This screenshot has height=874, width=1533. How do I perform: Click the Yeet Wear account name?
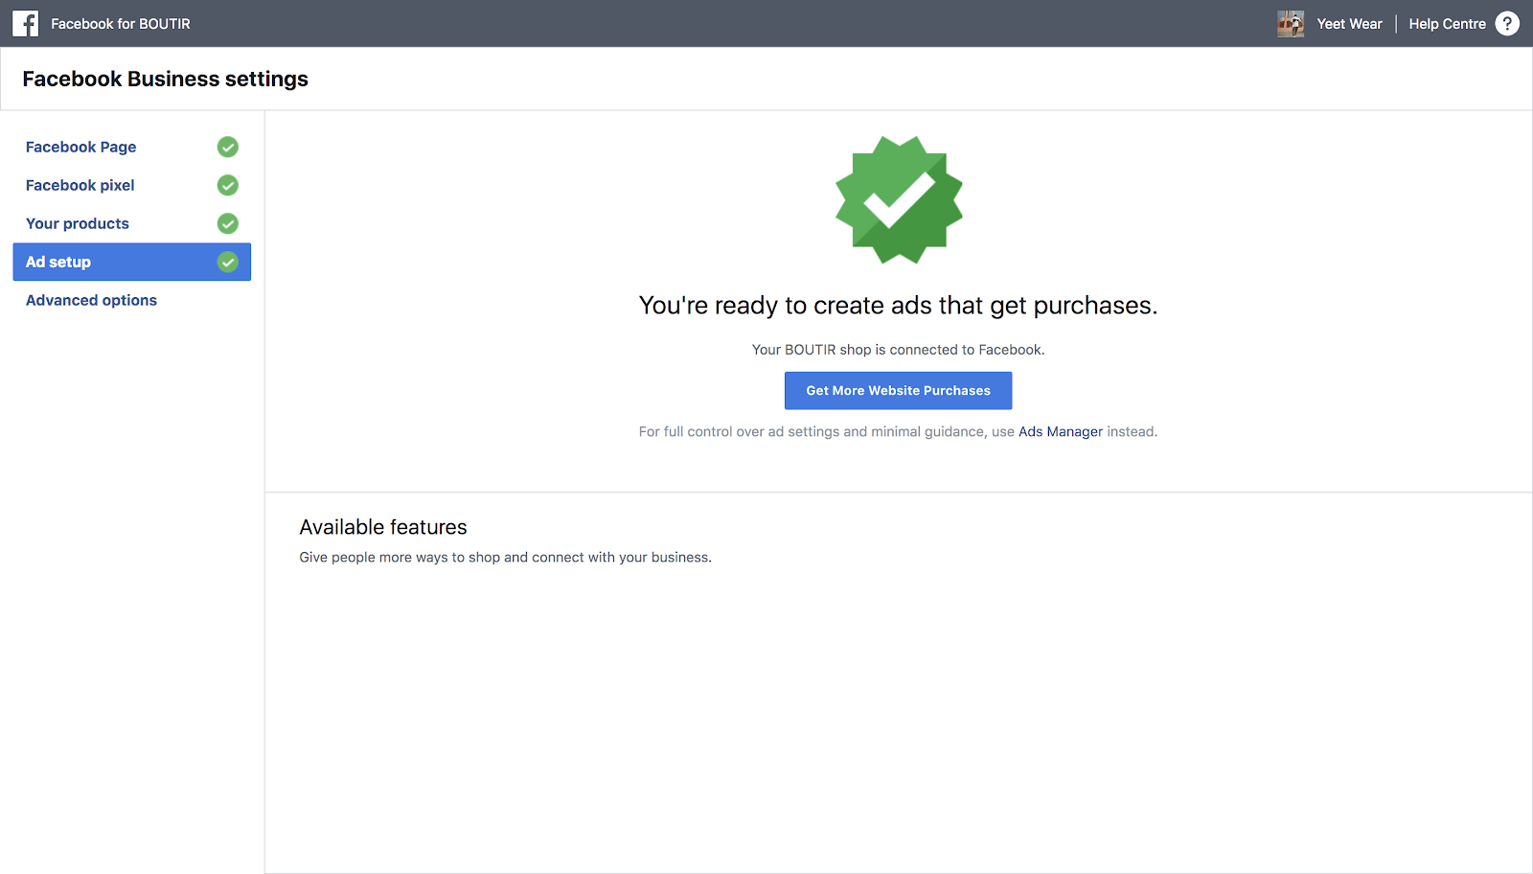(1349, 24)
